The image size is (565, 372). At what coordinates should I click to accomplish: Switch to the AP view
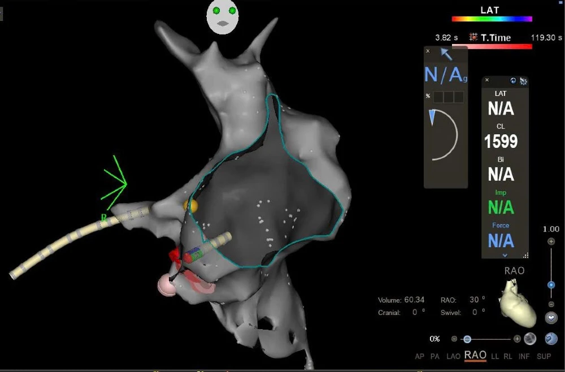point(419,356)
